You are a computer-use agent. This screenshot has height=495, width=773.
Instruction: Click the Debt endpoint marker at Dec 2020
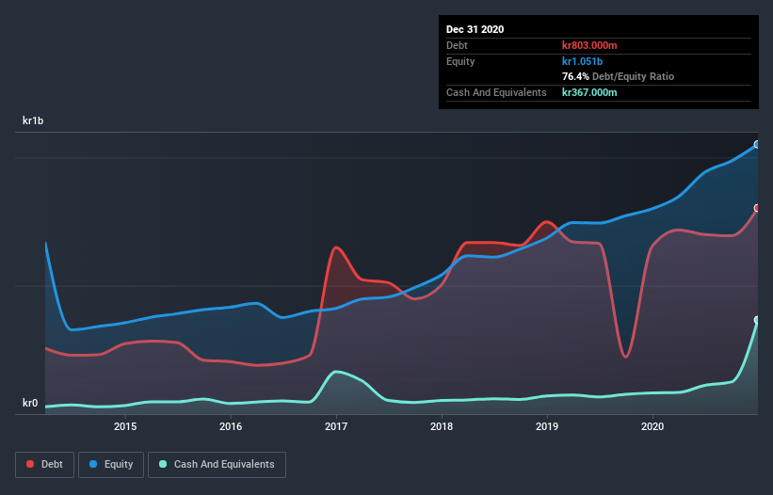click(x=757, y=208)
